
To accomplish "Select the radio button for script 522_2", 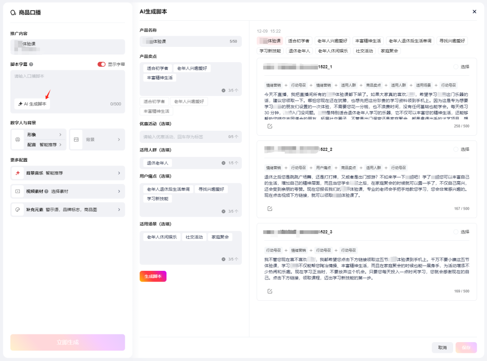I will (455, 149).
